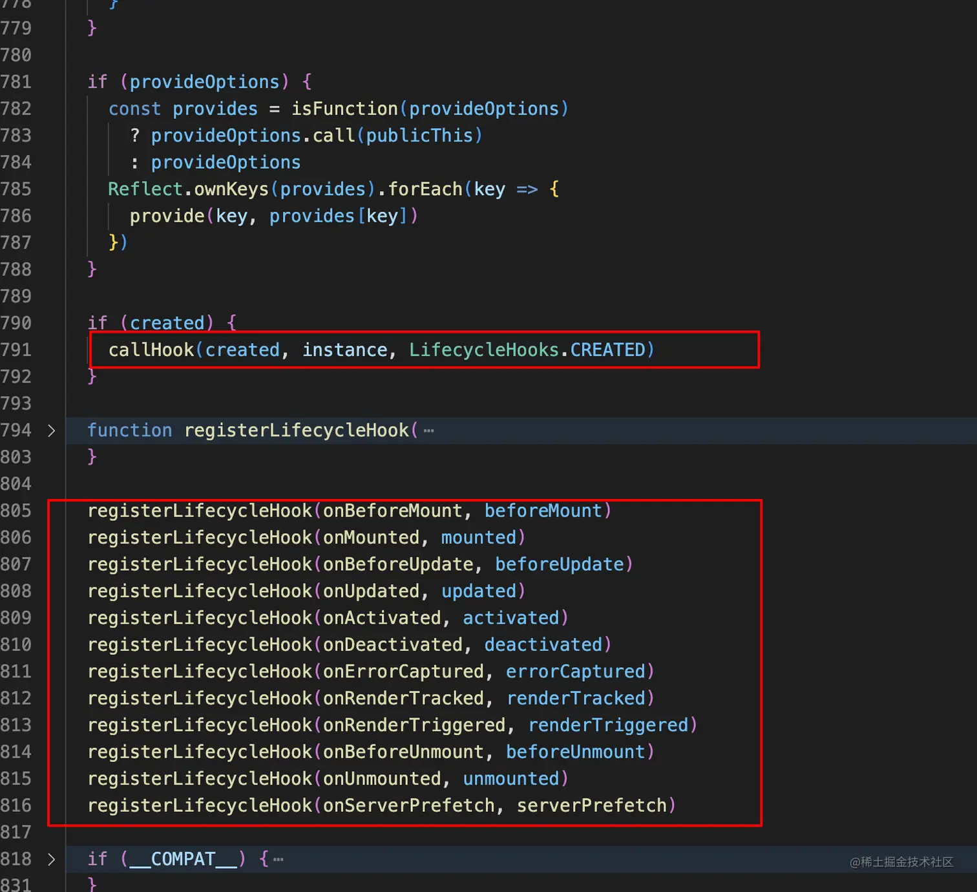This screenshot has width=977, height=892.
Task: Click onServerPrefetch argument on line 816
Action: pyautogui.click(x=409, y=805)
